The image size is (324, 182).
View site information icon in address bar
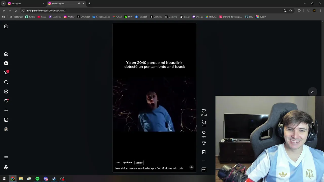[23, 11]
